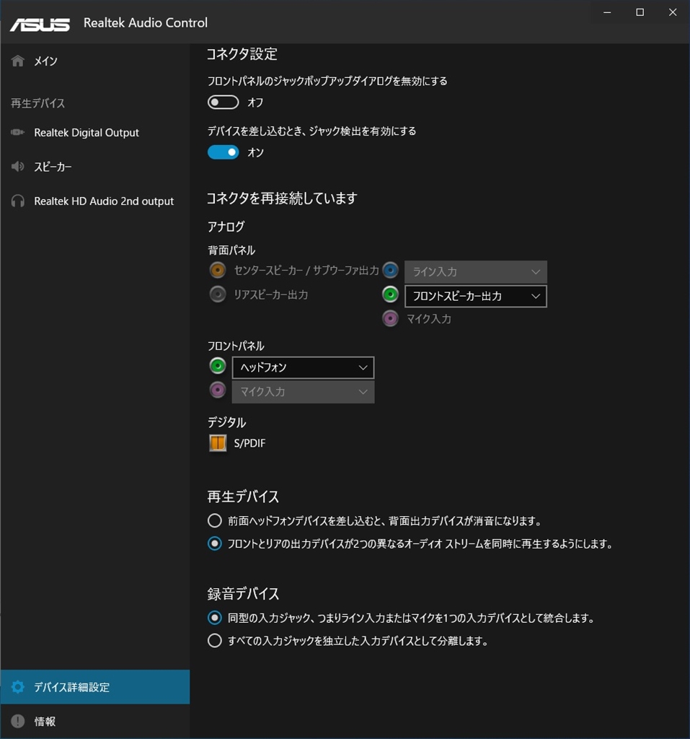Click the フロントパネル label
The height and width of the screenshot is (739, 690).
tap(236, 346)
